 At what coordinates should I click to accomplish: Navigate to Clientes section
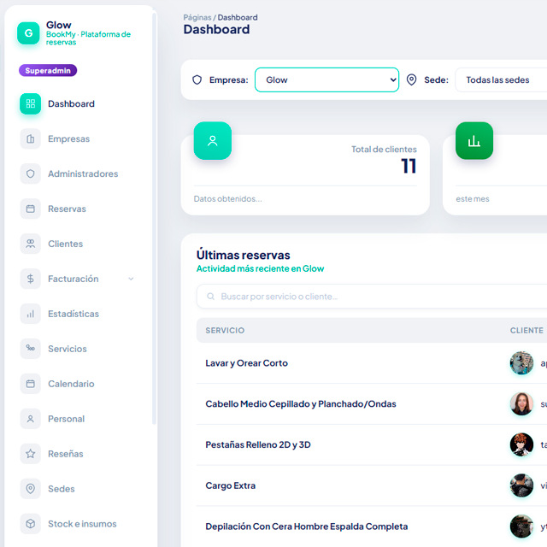coord(77,244)
